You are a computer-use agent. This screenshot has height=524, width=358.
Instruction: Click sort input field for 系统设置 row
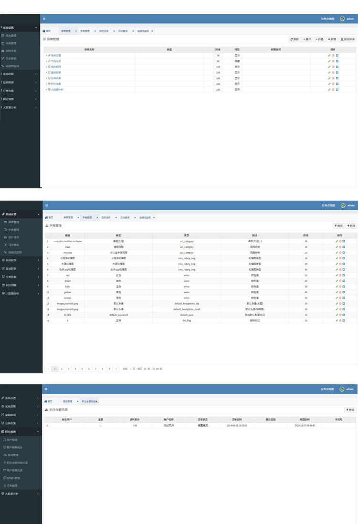pos(218,55)
